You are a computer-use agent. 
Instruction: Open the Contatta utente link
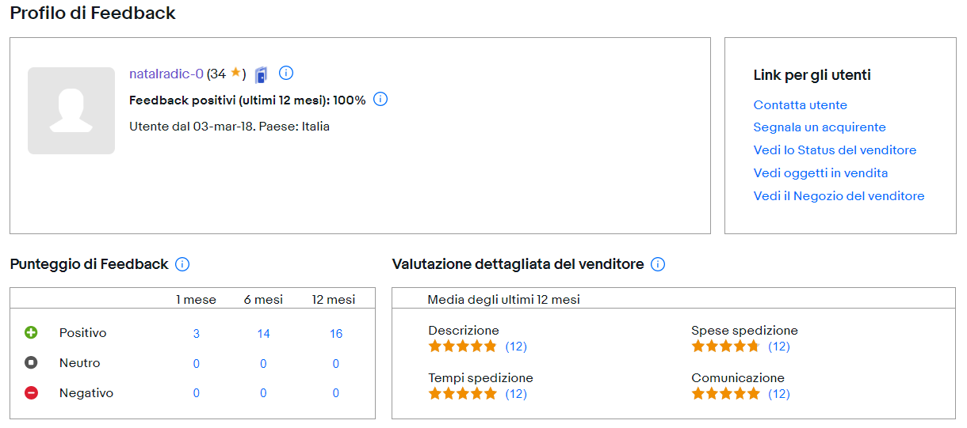click(x=800, y=105)
